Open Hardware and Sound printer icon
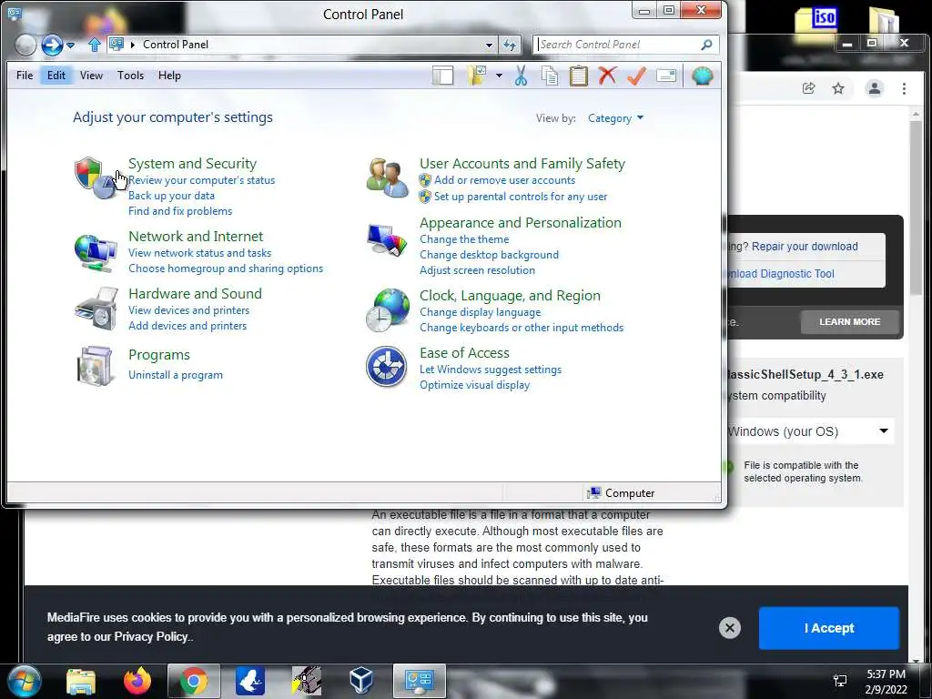932x699 pixels. 96,309
